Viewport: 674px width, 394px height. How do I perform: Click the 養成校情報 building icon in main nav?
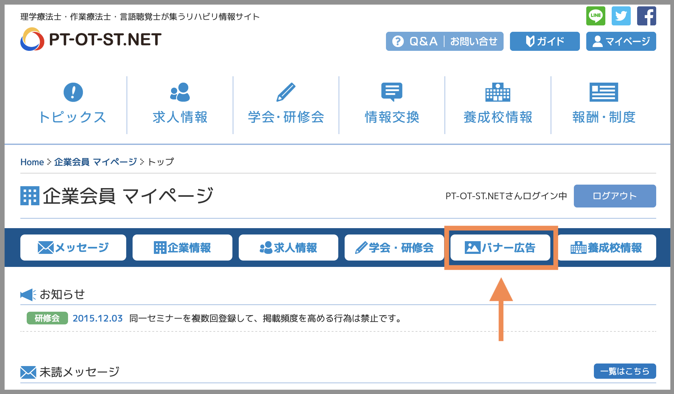(498, 92)
